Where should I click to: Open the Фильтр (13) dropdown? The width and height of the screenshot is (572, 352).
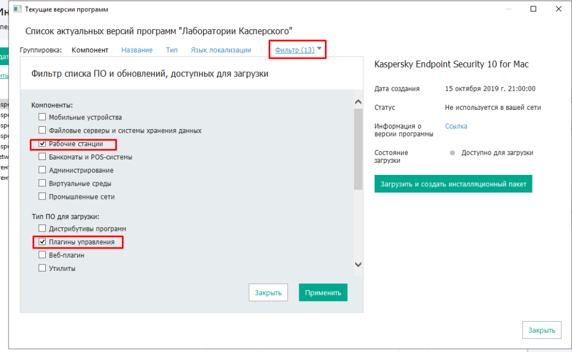click(295, 50)
